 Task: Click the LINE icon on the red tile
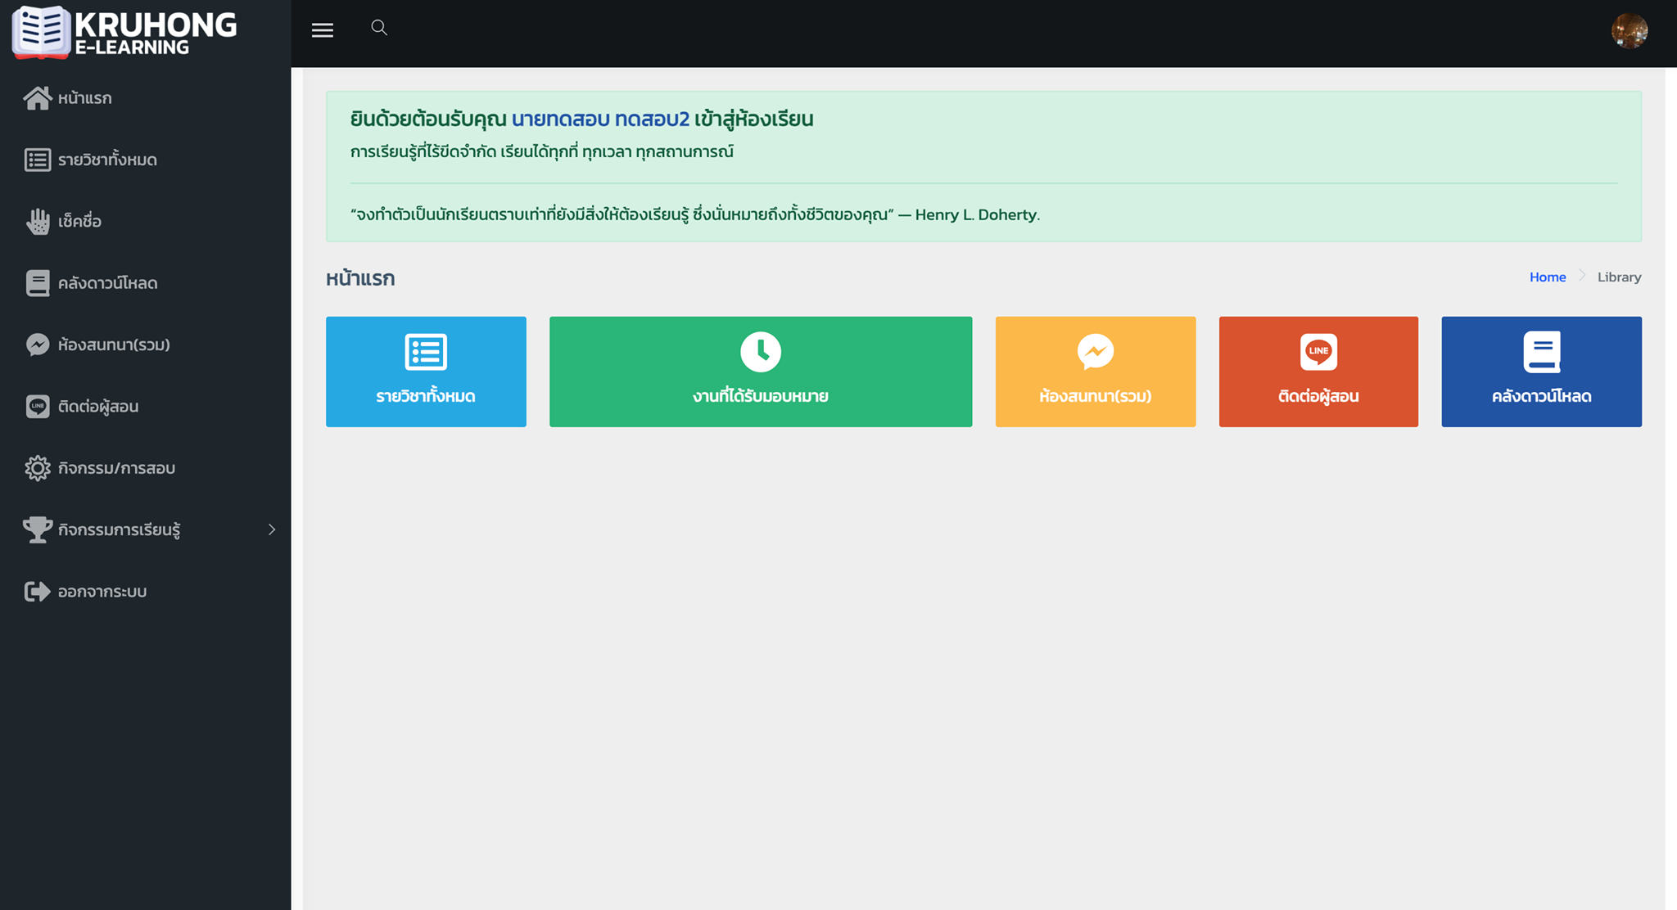[1318, 352]
